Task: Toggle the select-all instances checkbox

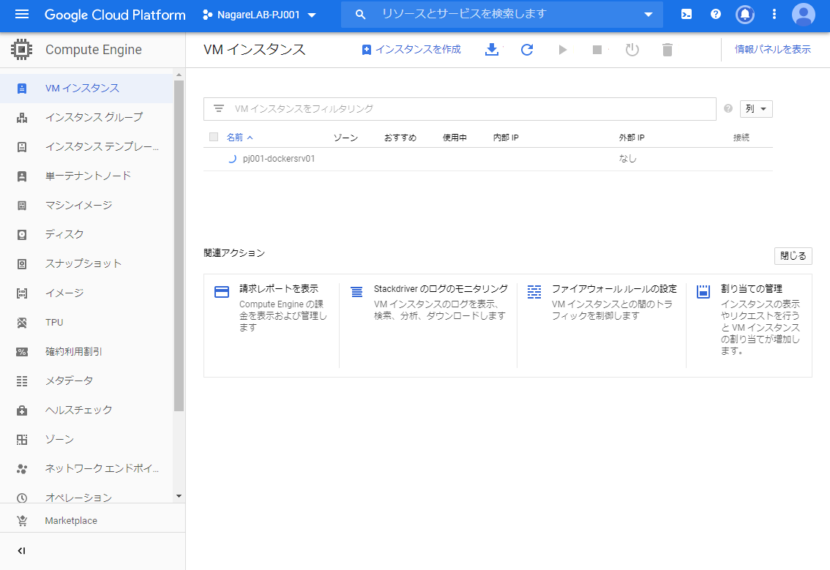Action: [x=214, y=137]
